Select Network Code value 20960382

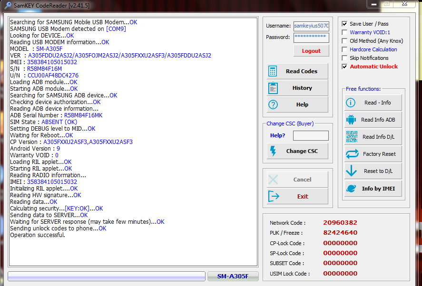[x=340, y=222]
